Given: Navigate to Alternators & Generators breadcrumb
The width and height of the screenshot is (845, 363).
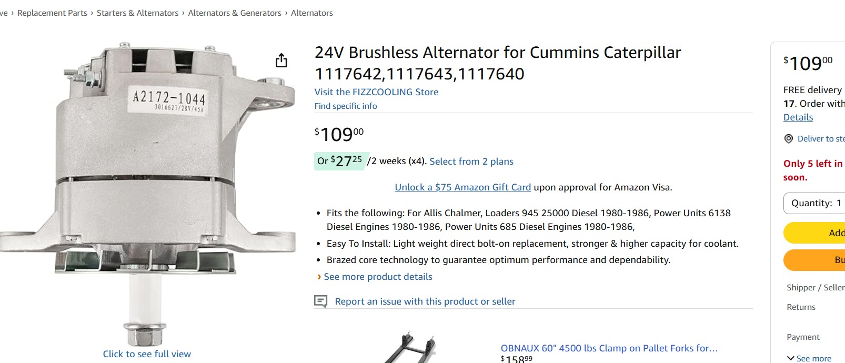Looking at the screenshot, I should 235,13.
